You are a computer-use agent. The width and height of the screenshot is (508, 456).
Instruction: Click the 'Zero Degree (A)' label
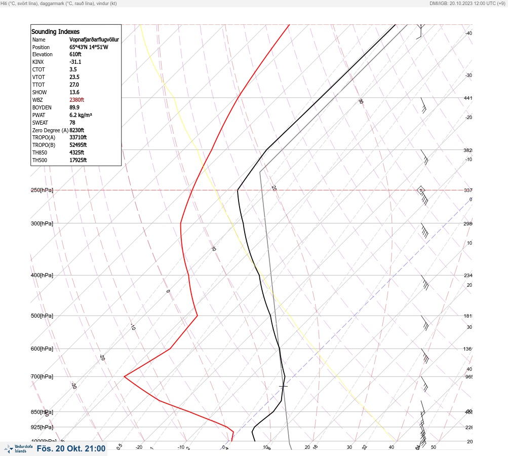coord(50,130)
